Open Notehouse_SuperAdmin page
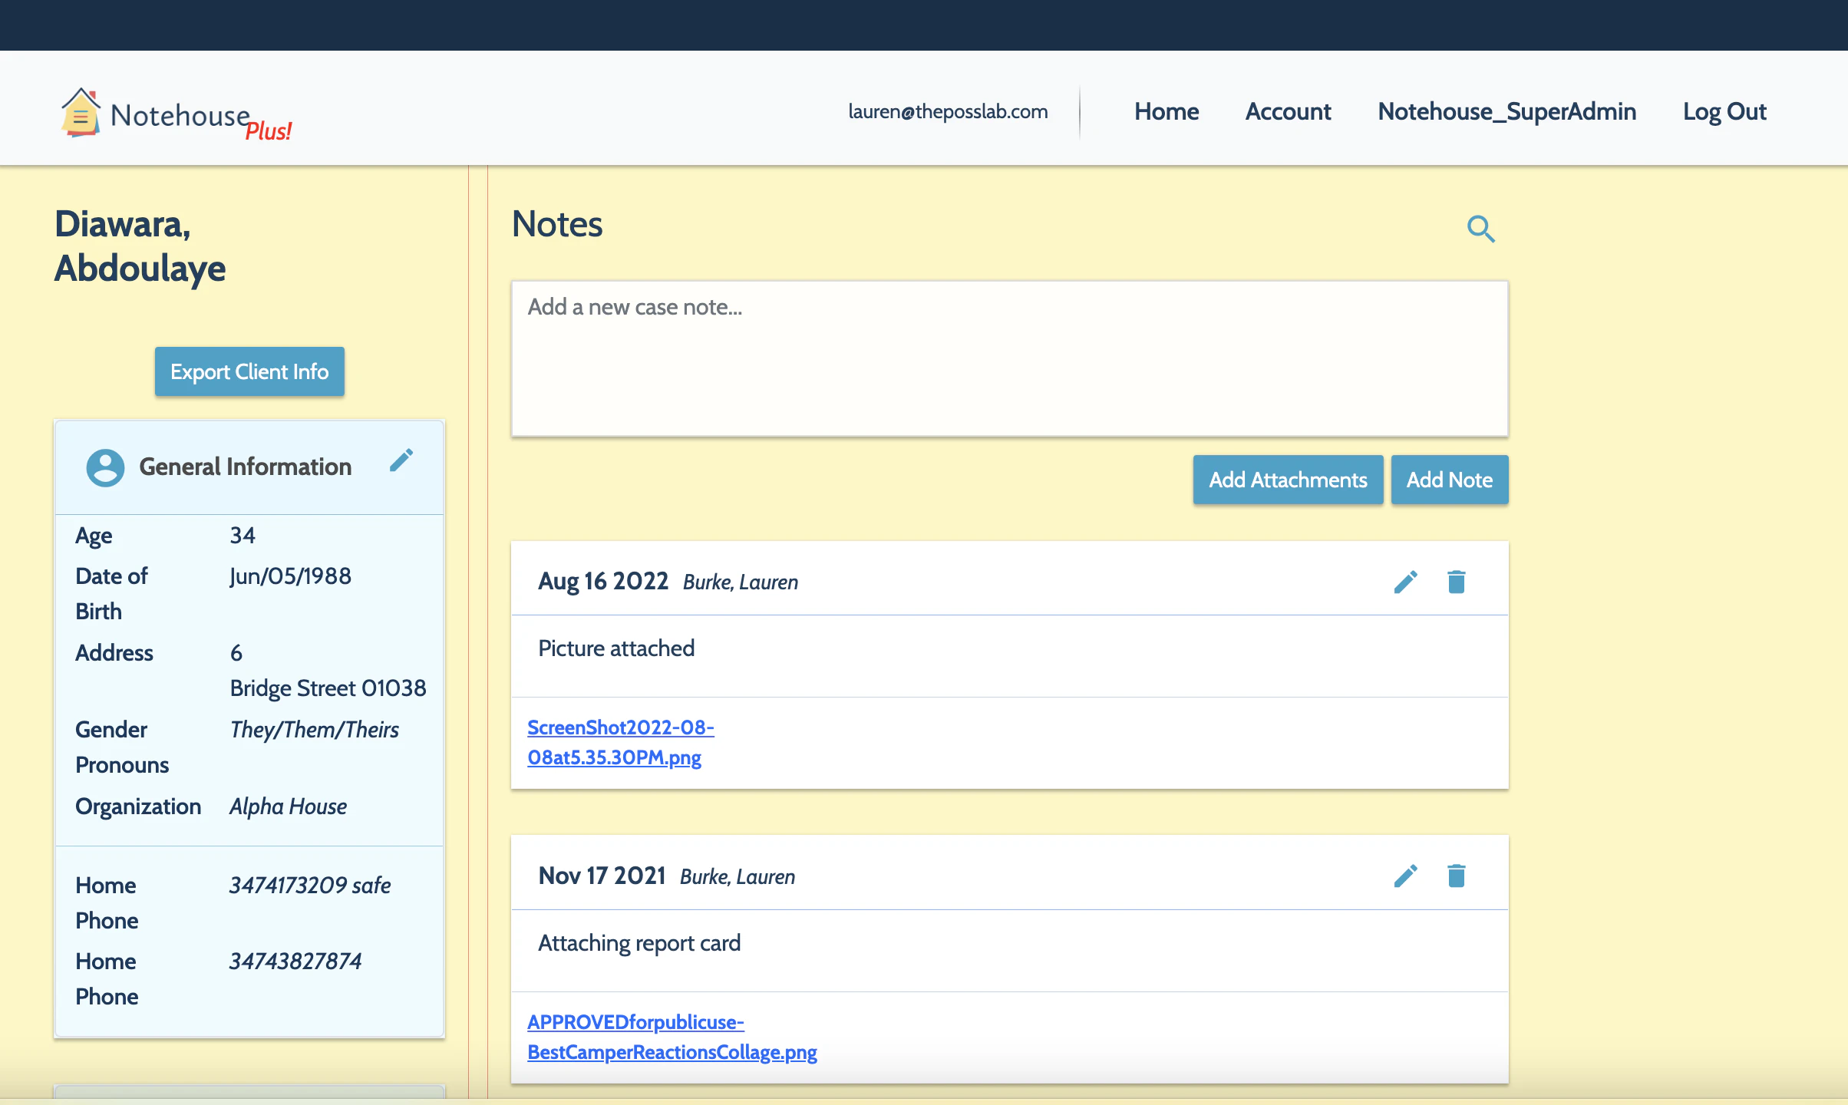The image size is (1848, 1105). pyautogui.click(x=1506, y=112)
